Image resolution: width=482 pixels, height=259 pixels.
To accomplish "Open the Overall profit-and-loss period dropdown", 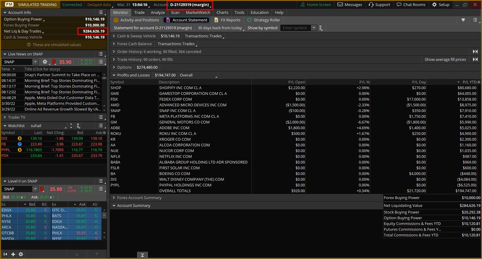I will point(198,75).
